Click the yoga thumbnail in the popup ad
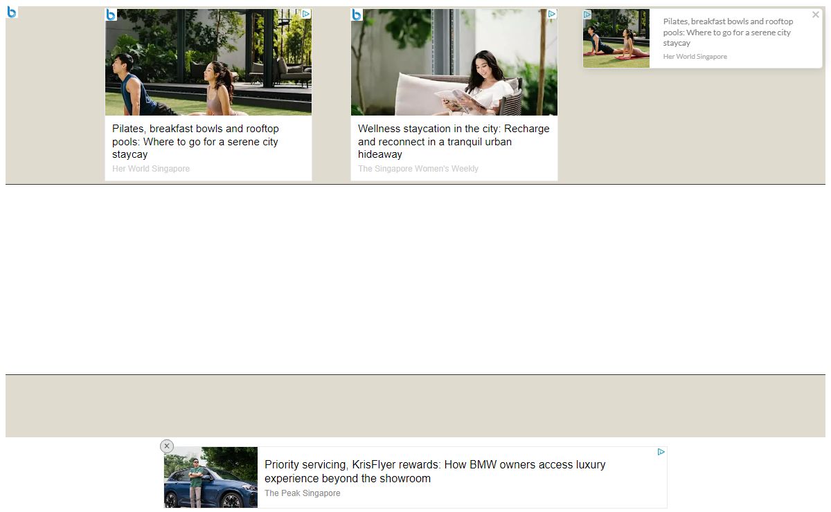The height and width of the screenshot is (512, 831). (x=616, y=39)
